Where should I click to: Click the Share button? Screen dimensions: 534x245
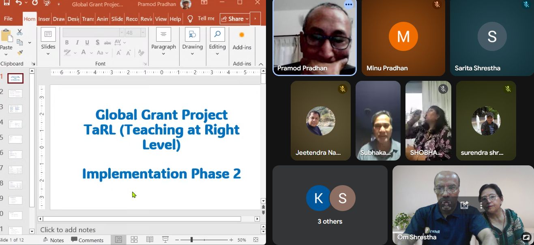tap(234, 19)
